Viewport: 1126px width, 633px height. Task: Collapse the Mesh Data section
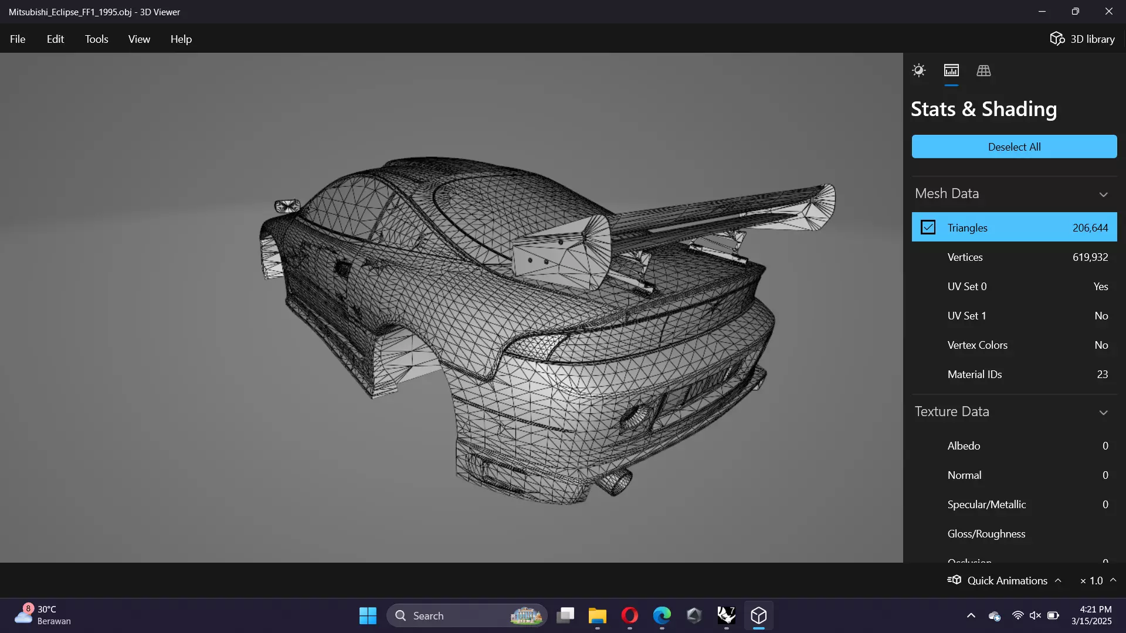click(x=1103, y=194)
